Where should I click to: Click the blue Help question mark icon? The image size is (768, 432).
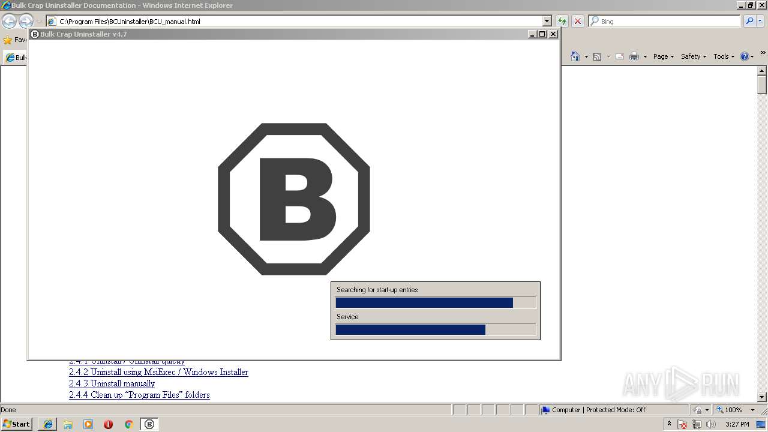[x=745, y=56]
